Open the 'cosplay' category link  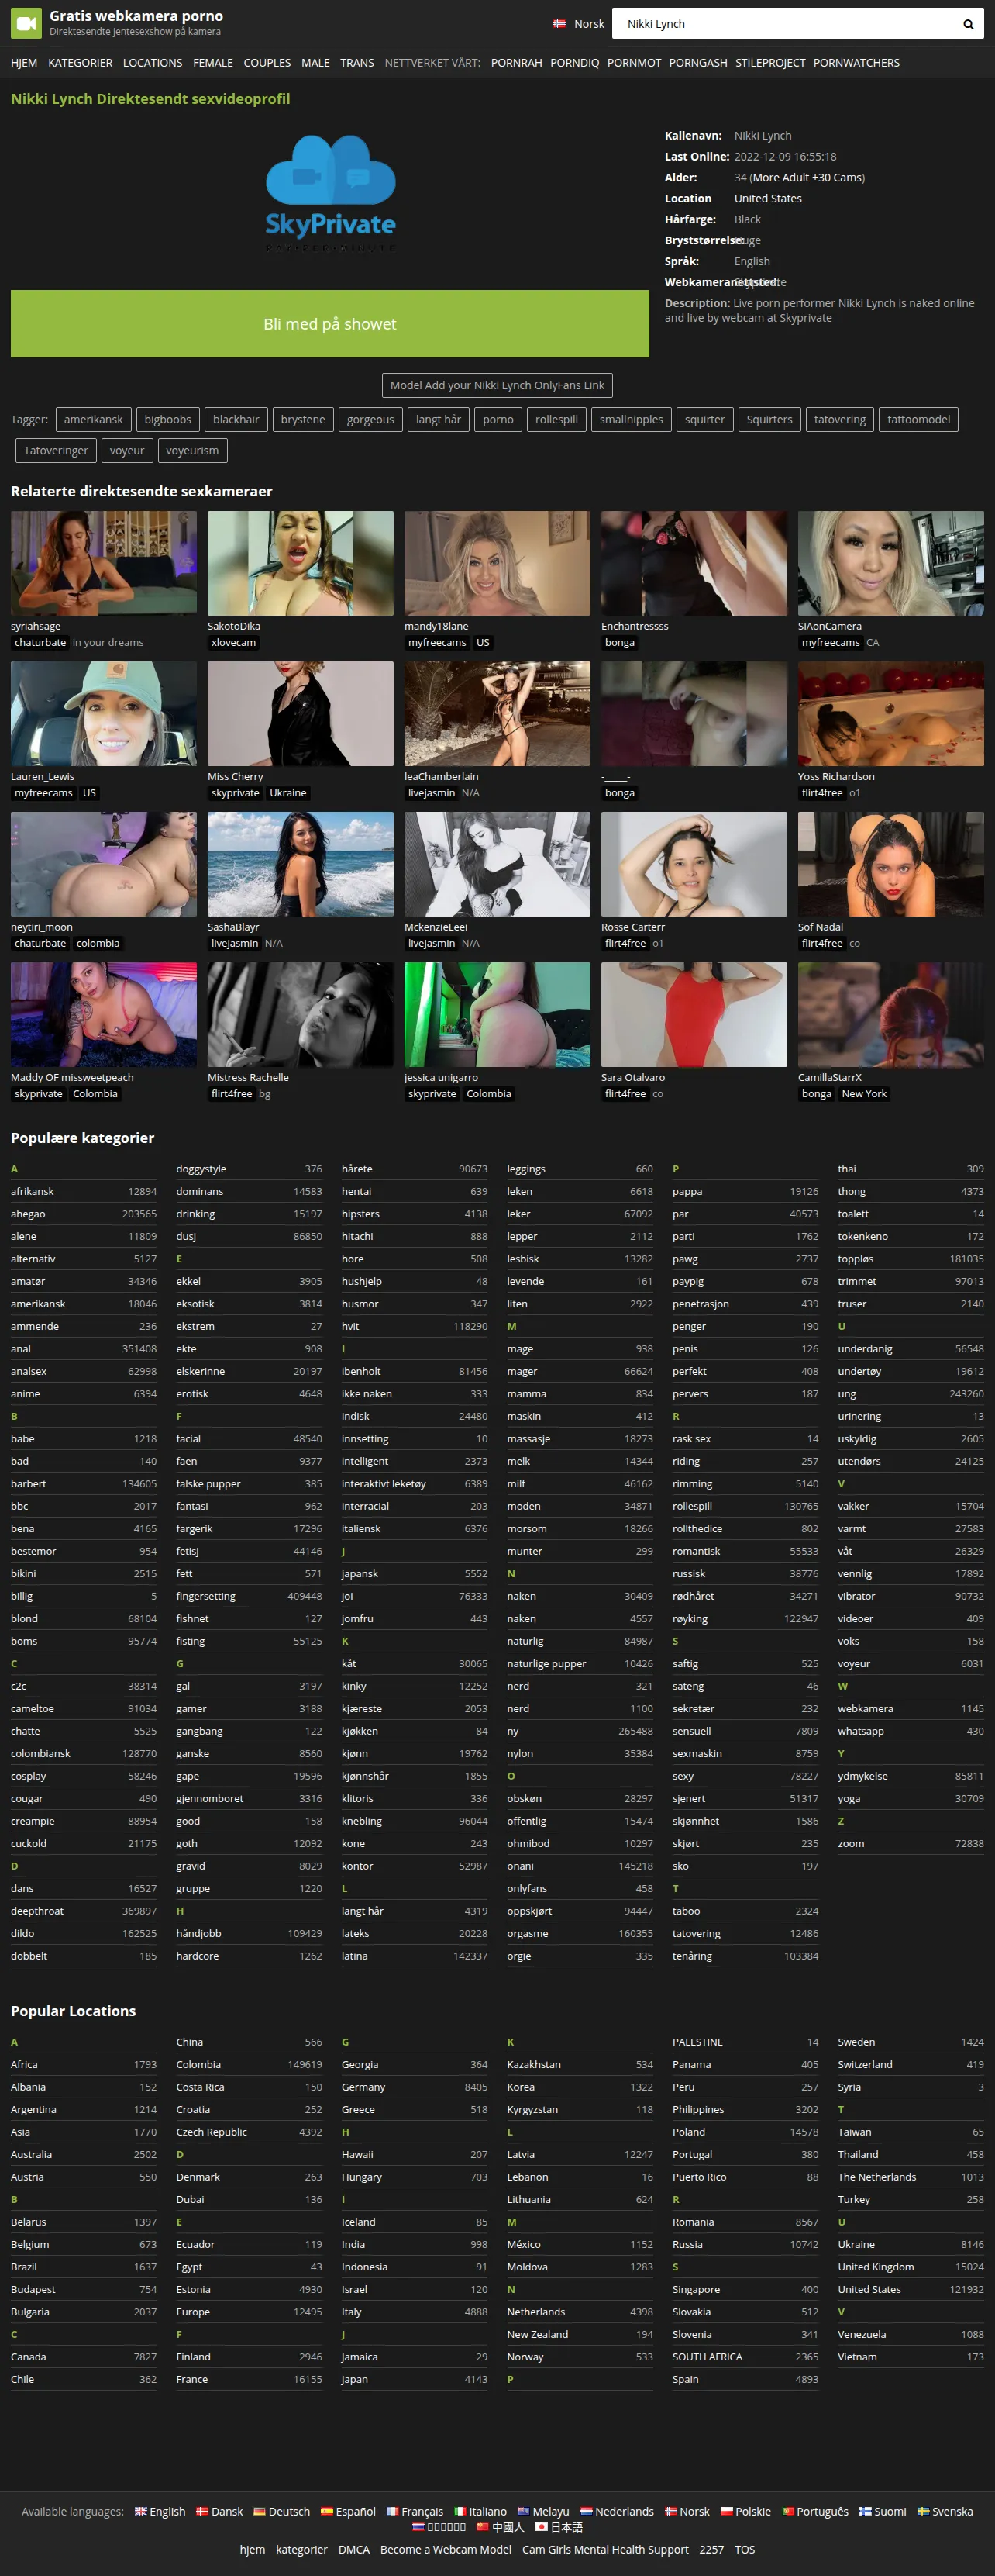(x=29, y=1776)
